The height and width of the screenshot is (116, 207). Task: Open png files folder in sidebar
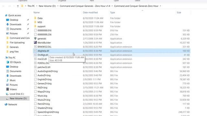coord(14,52)
